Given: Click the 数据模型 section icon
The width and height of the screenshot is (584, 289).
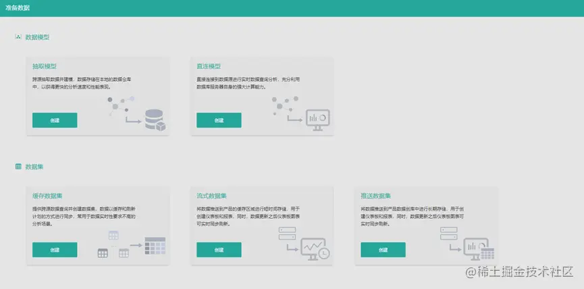Looking at the screenshot, I should (x=18, y=37).
